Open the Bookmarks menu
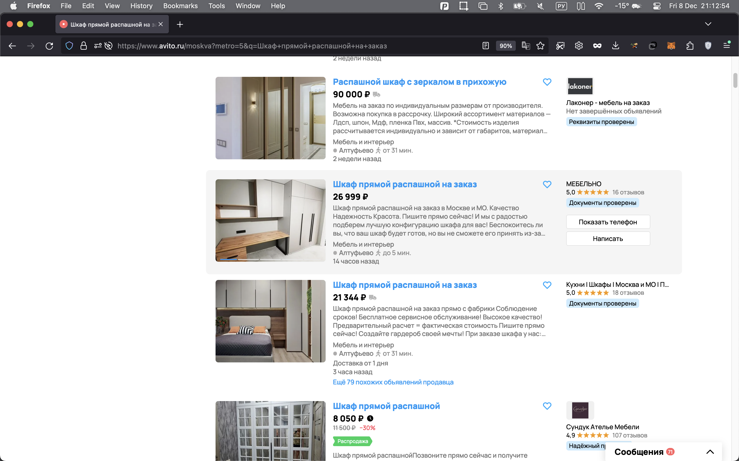The width and height of the screenshot is (739, 461). [x=180, y=6]
